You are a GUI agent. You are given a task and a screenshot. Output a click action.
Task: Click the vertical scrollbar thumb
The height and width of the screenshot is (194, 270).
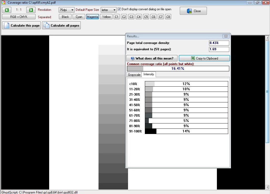[x=267, y=92]
